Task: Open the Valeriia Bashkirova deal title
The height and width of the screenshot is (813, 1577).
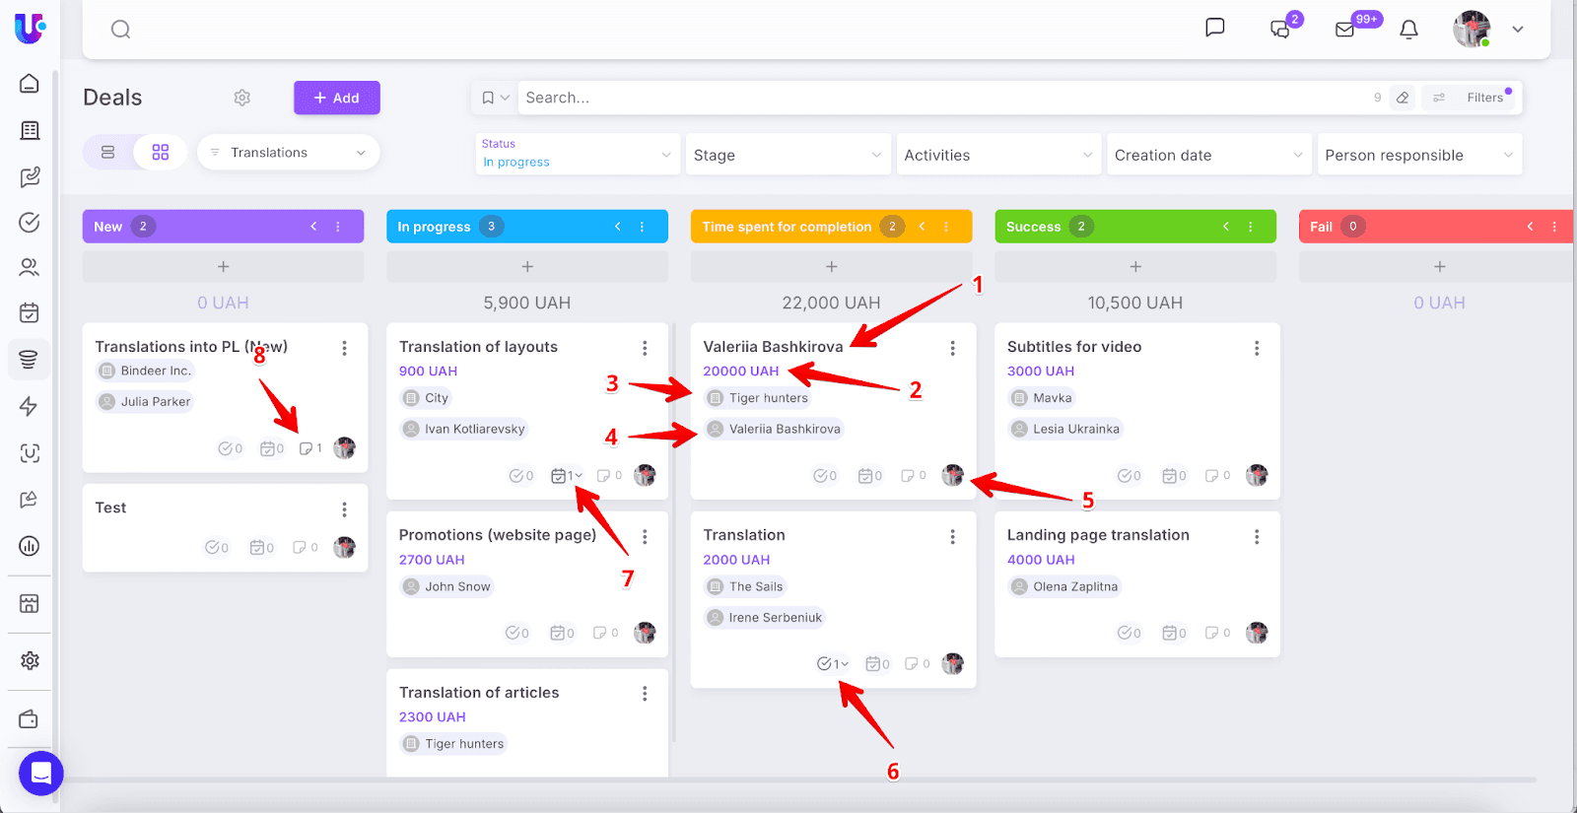Action: (x=773, y=347)
